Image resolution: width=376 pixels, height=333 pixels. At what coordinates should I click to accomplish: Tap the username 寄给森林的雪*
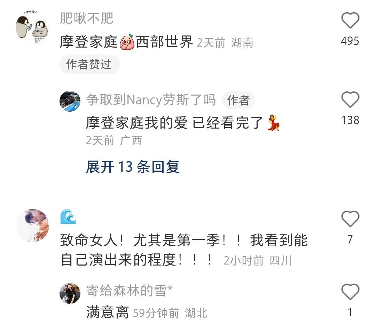(x=130, y=290)
